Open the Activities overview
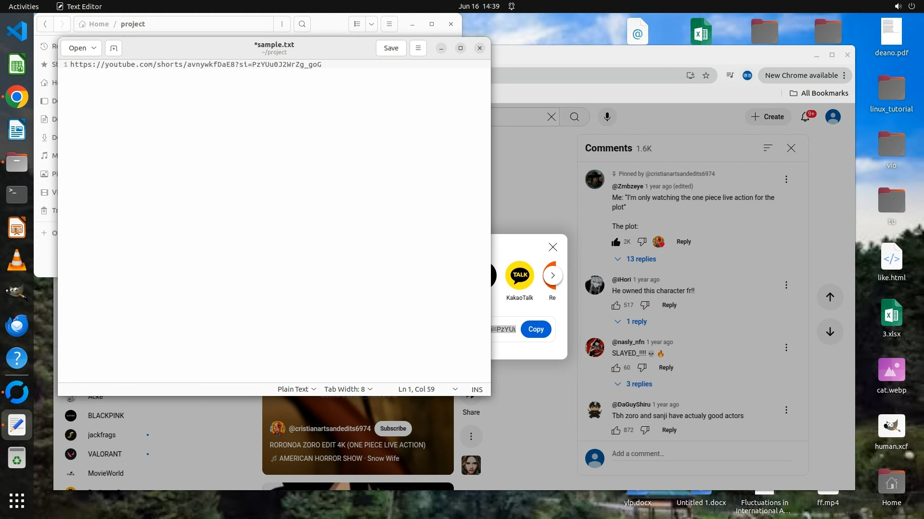 [24, 6]
